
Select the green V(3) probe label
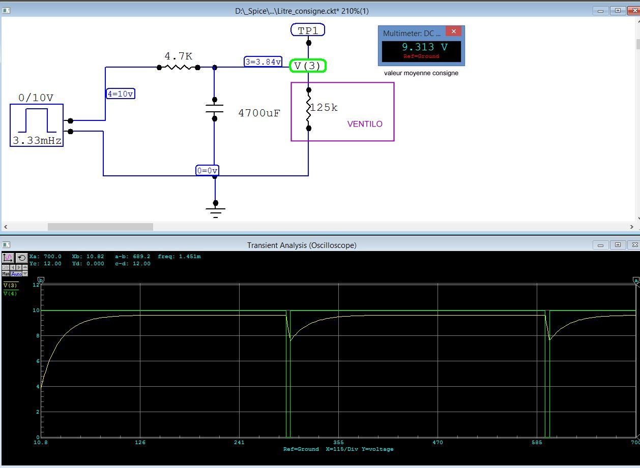(x=308, y=66)
